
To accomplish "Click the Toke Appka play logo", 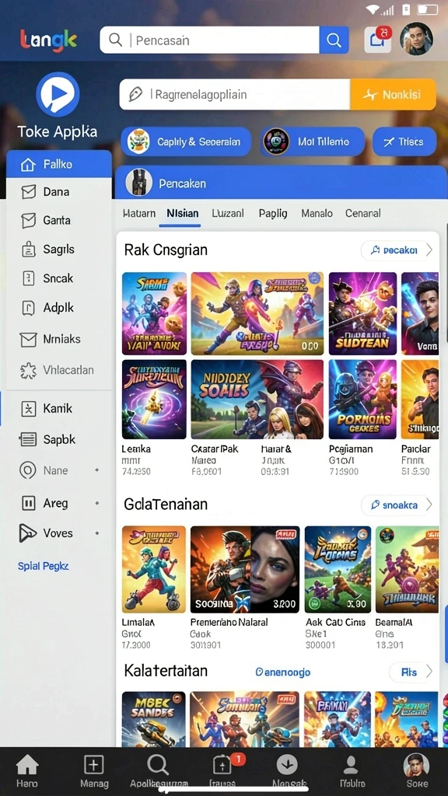I will (x=58, y=94).
